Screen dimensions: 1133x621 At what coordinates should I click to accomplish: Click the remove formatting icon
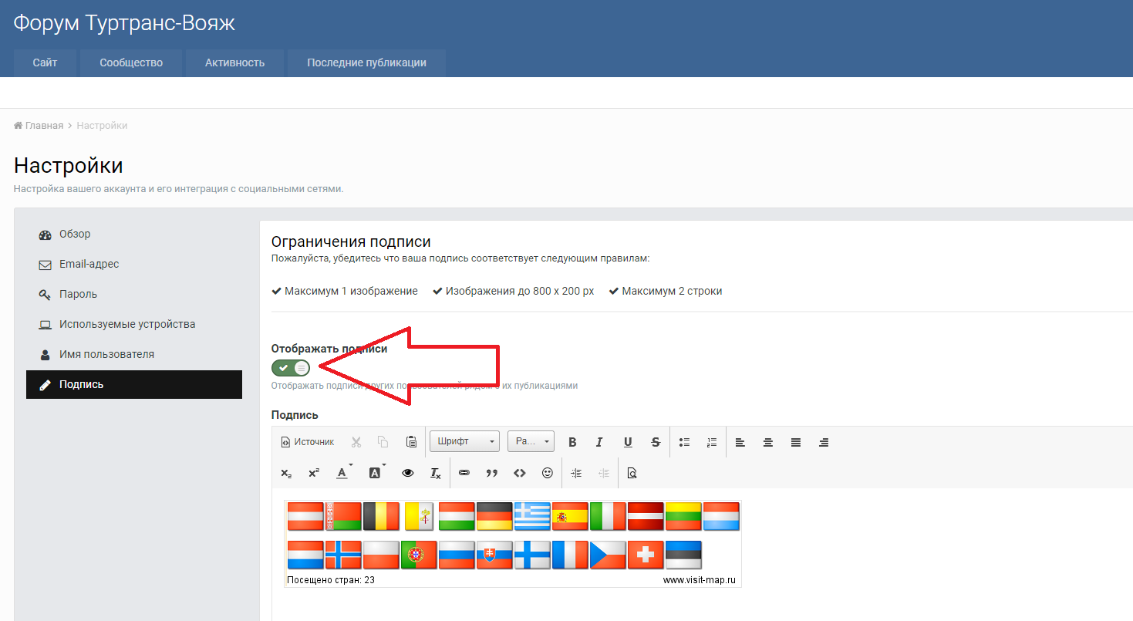point(436,473)
